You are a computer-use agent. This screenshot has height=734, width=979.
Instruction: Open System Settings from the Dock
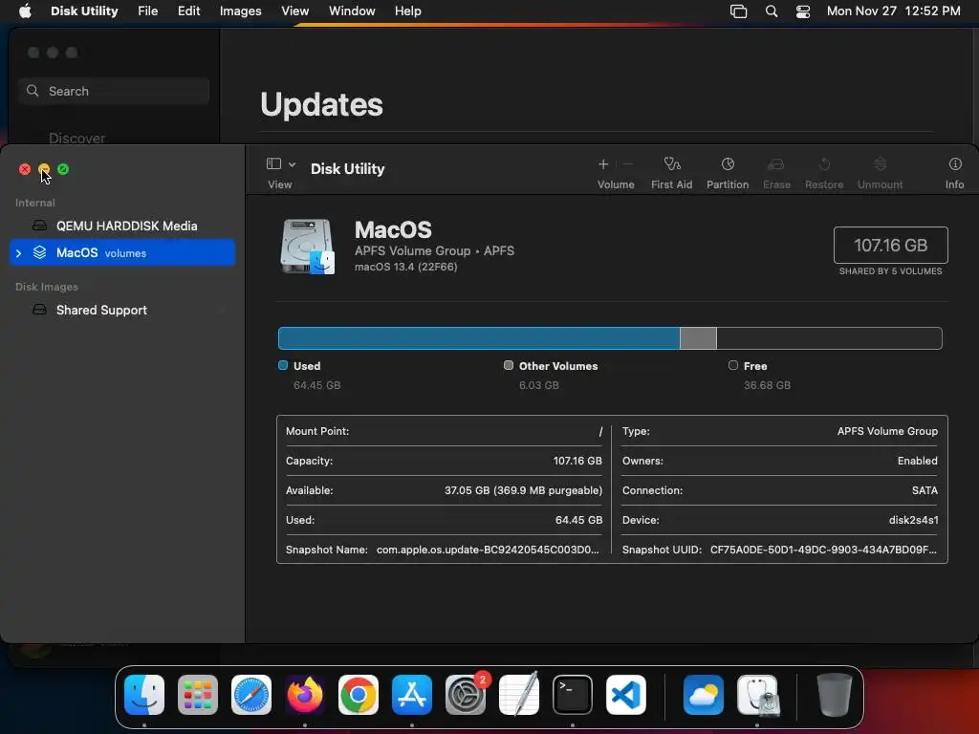click(x=466, y=695)
